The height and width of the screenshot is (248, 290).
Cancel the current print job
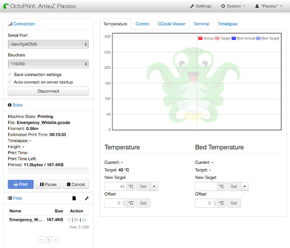click(76, 184)
